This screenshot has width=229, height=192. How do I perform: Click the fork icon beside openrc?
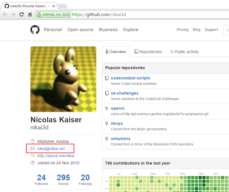pos(107,109)
